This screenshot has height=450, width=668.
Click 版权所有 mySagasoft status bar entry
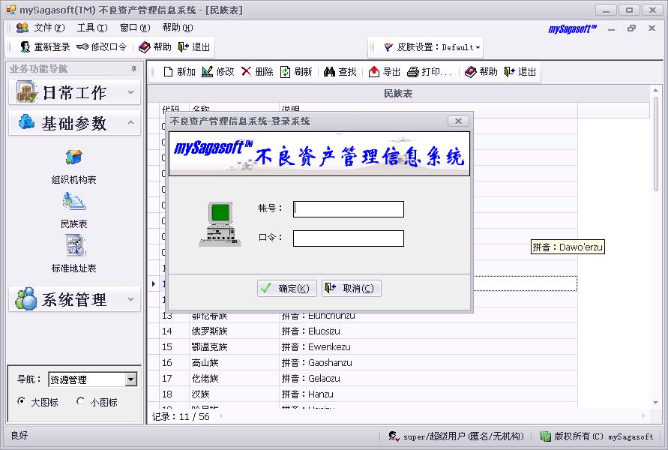(597, 436)
